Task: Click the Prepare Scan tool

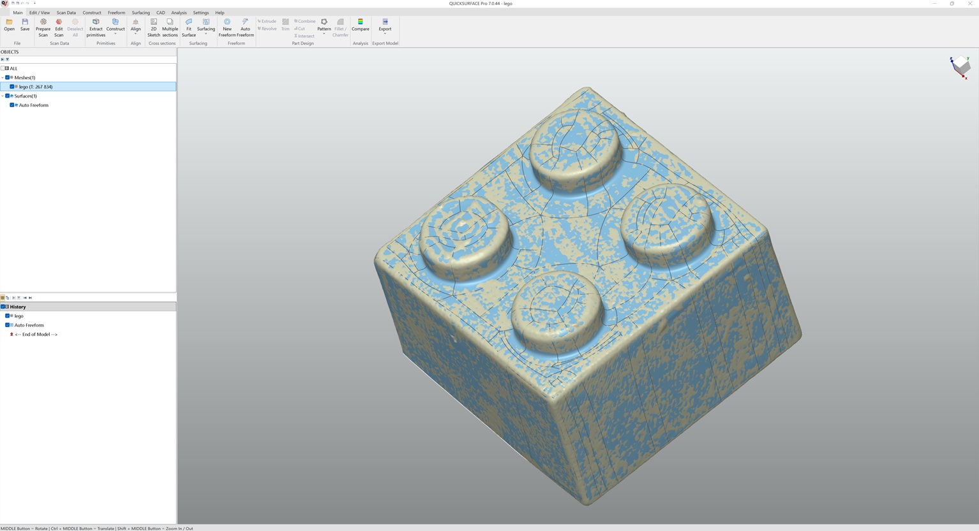Action: (43, 27)
